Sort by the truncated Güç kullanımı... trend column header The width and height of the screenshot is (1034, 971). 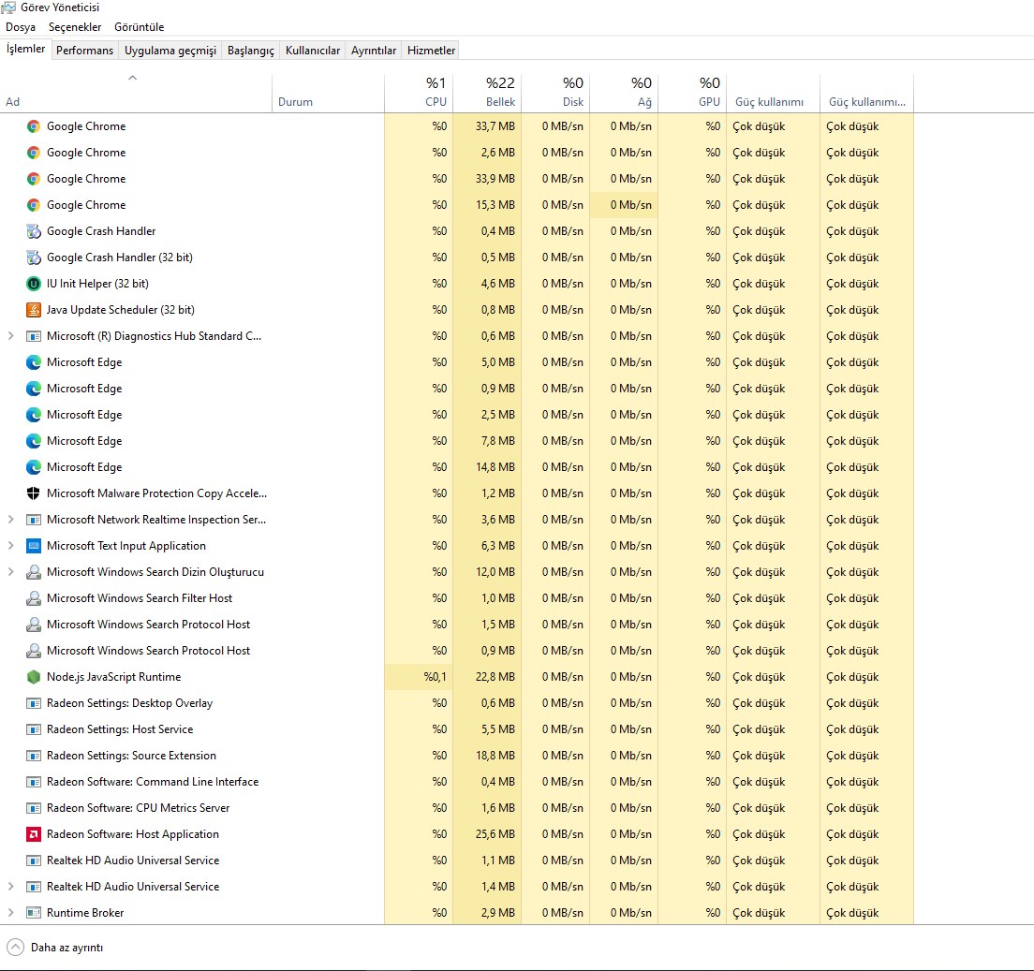[x=867, y=93]
